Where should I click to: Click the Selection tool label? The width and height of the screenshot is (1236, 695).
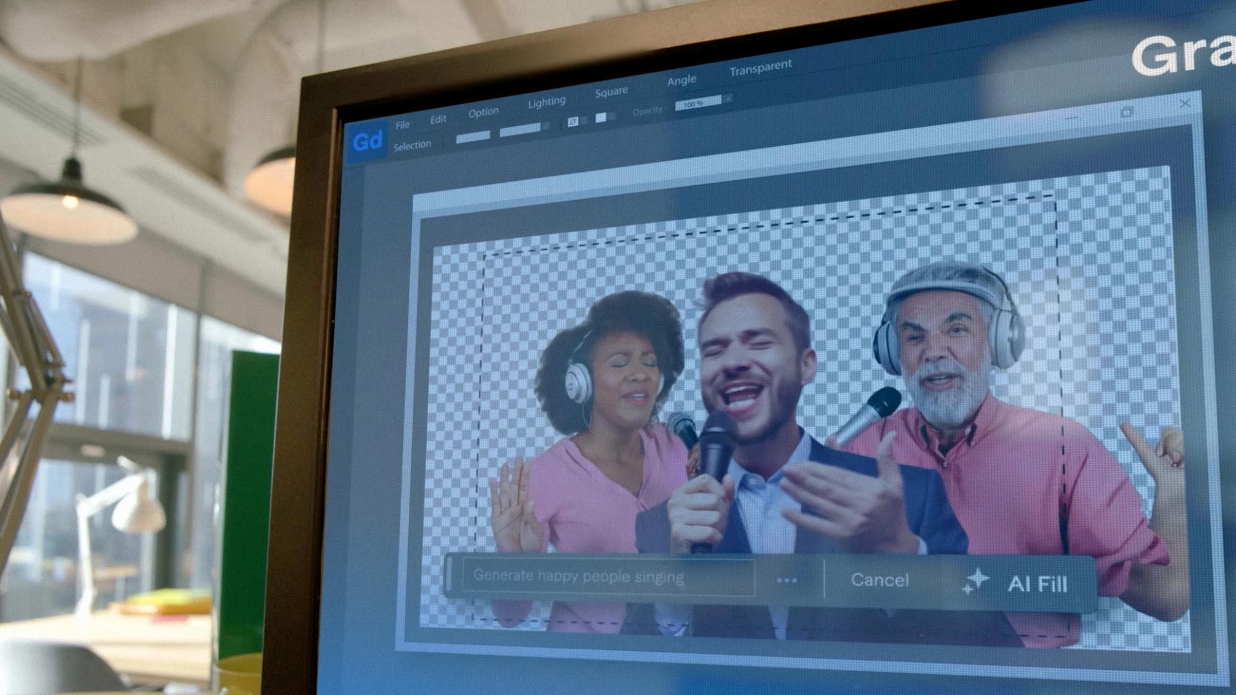[x=412, y=145]
